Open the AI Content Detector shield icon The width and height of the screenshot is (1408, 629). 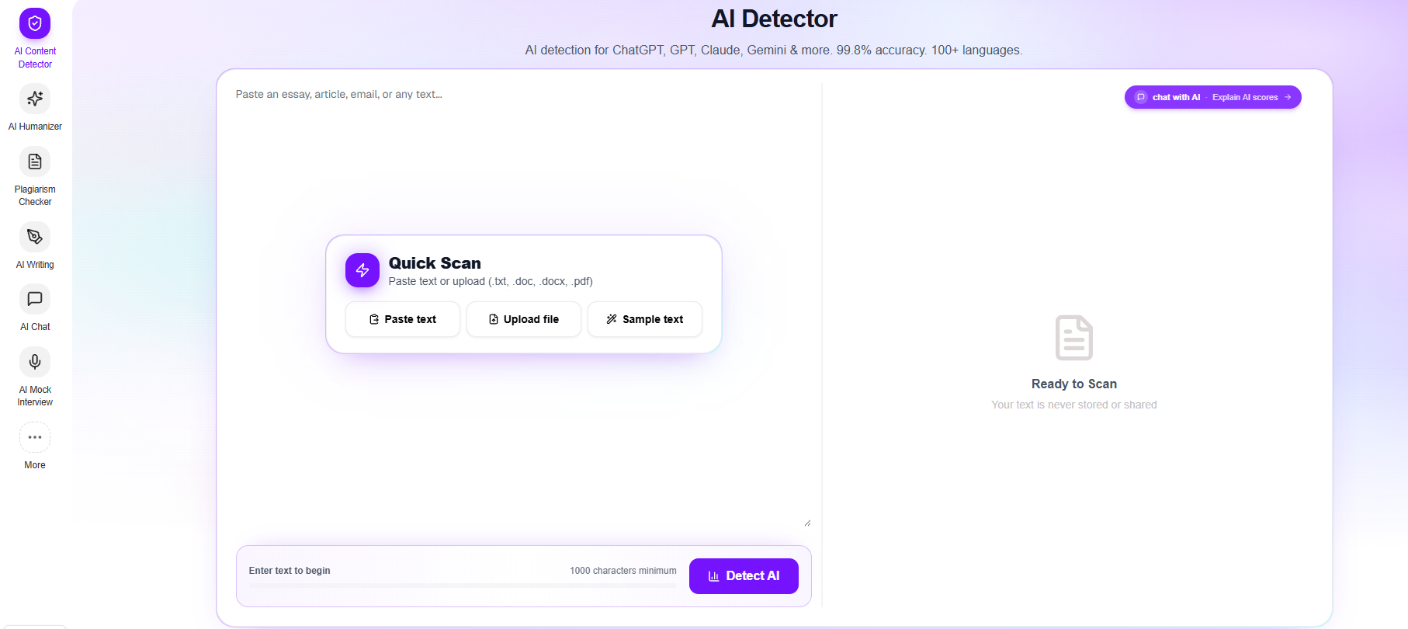[35, 23]
